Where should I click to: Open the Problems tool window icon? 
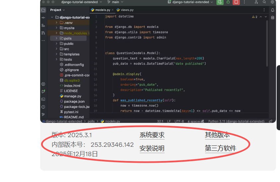coord(43,107)
